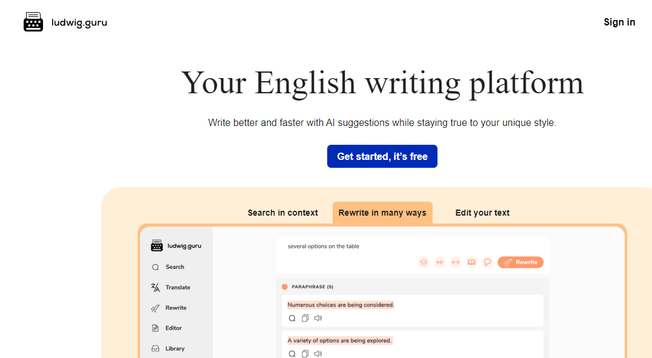Play audio for 'Numerous choices are being considered'
652x358 pixels.
318,317
